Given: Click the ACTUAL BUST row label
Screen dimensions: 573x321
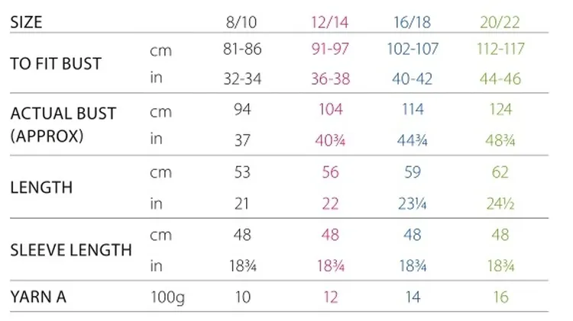Looking at the screenshot, I should (x=63, y=114).
